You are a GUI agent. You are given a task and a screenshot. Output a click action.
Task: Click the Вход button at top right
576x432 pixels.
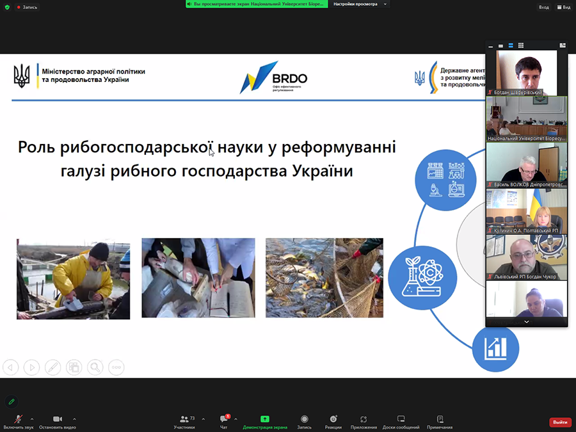coord(544,7)
